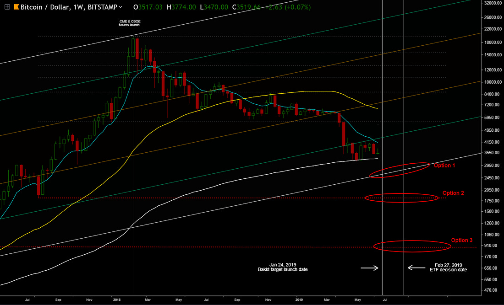Click the Option 1 text label
Viewport: 504px width, 305px height.
(x=444, y=166)
